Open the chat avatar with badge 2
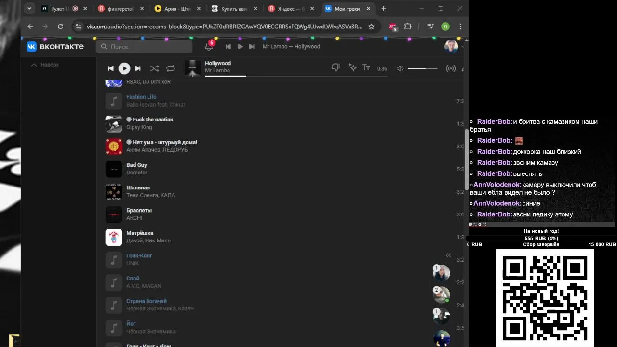 (441, 295)
